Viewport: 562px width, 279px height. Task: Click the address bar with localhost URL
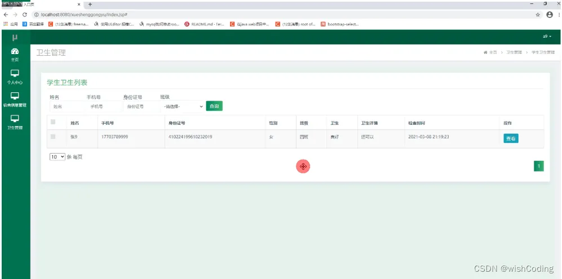[x=283, y=15]
